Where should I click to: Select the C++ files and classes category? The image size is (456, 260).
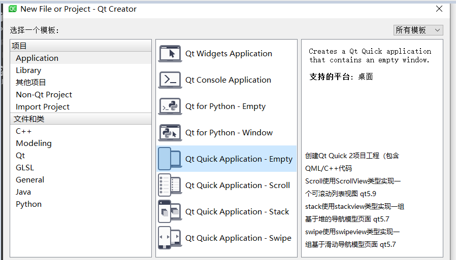81,131
